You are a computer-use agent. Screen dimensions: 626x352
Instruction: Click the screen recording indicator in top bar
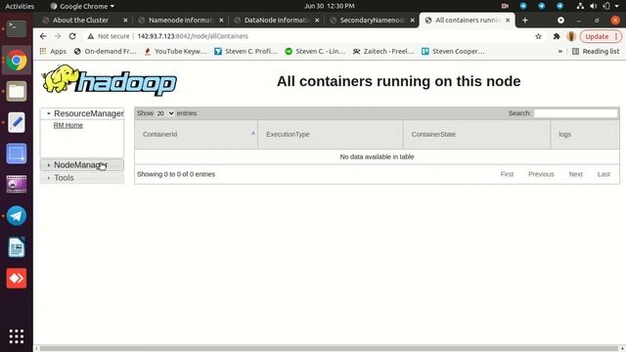click(505, 6)
